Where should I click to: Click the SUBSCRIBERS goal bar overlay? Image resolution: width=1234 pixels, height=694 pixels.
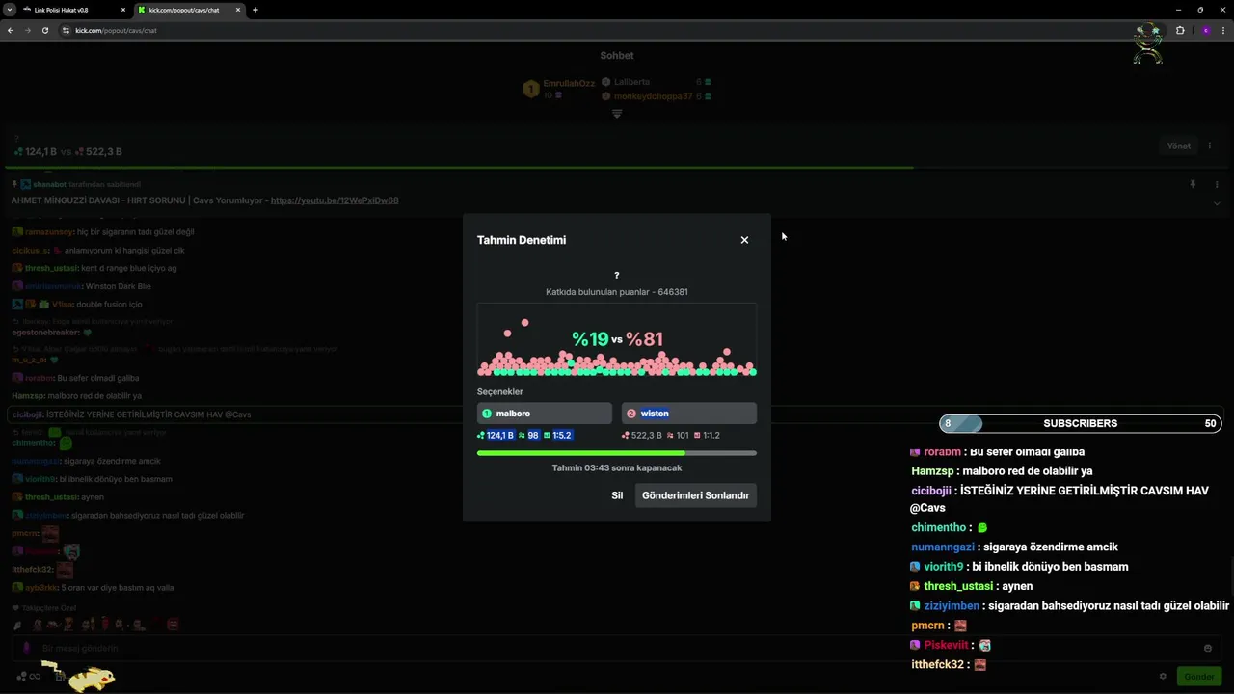[x=1081, y=423]
